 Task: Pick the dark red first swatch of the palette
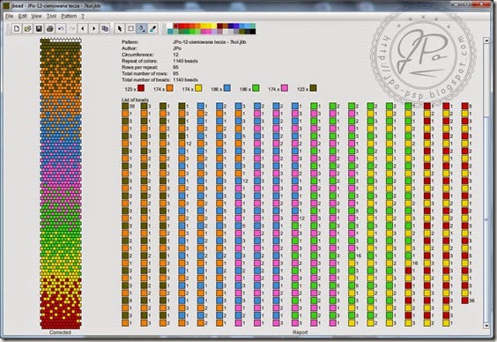pyautogui.click(x=175, y=26)
